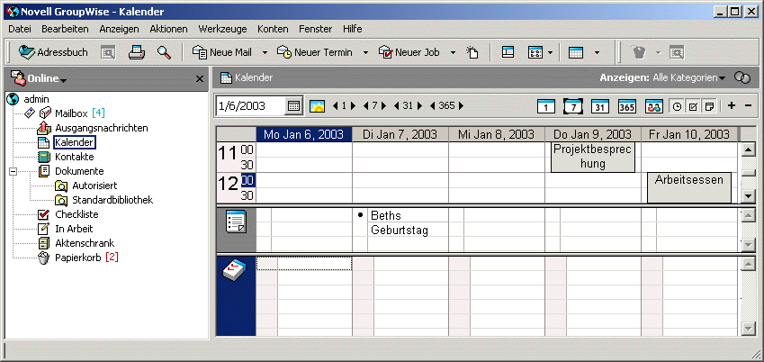The width and height of the screenshot is (764, 362).
Task: Open the dropdown next to calendar table icon
Action: 597,52
